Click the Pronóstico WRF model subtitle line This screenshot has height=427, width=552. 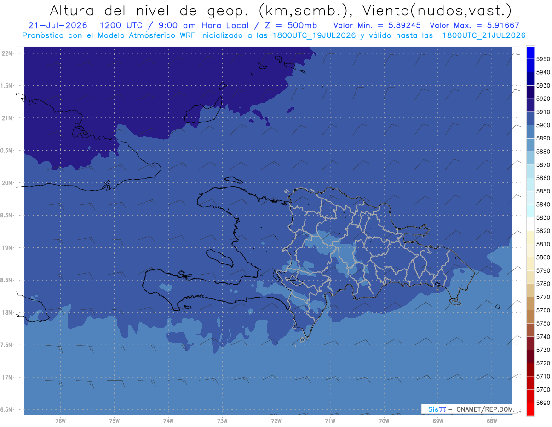point(274,35)
